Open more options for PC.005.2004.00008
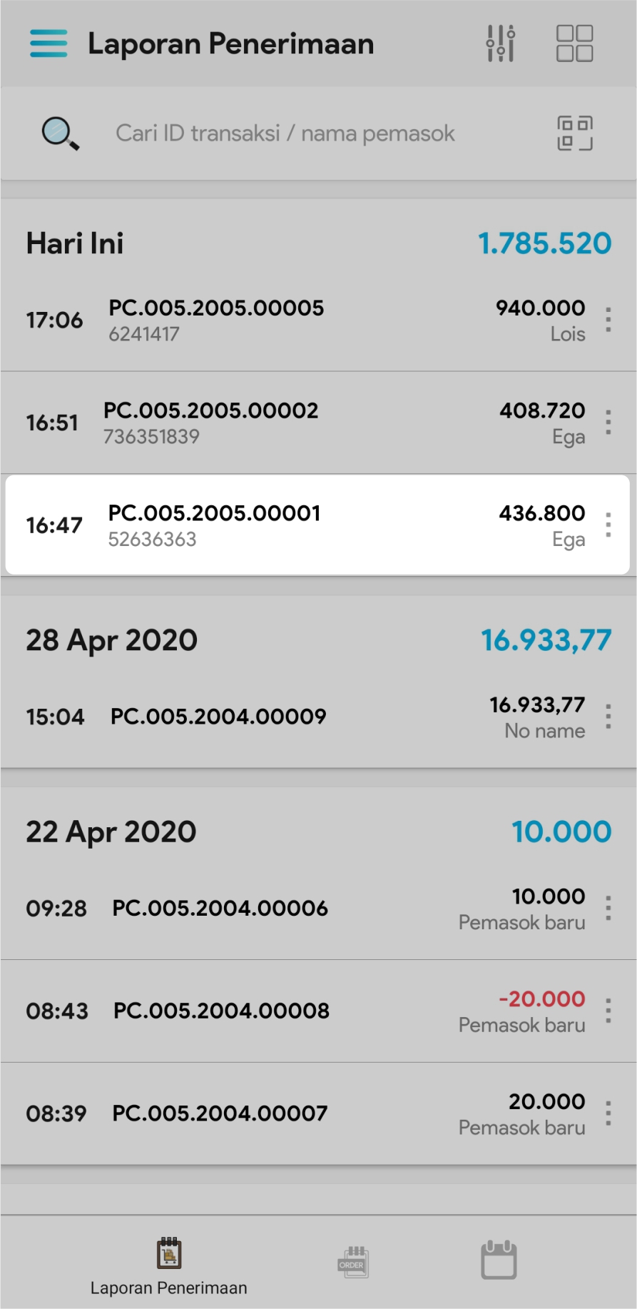The width and height of the screenshot is (637, 1309). pos(608,1011)
